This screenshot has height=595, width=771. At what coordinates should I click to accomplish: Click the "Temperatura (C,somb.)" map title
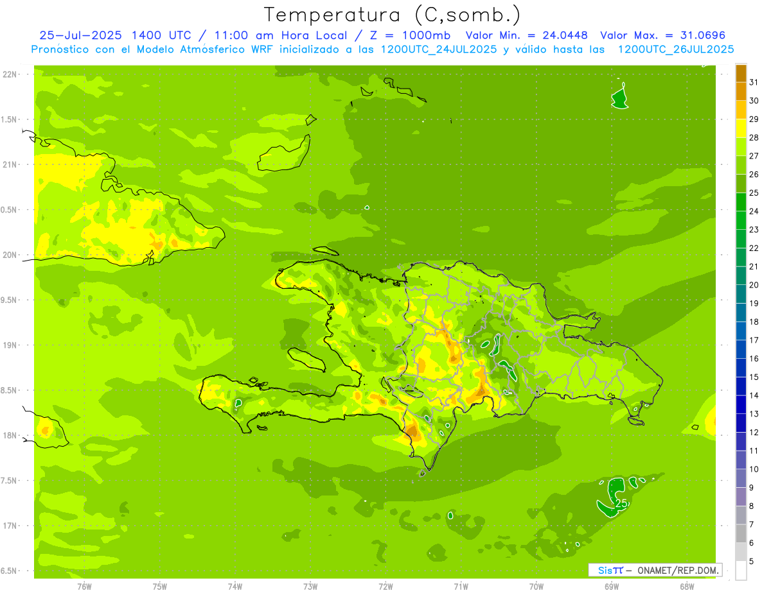393,15
